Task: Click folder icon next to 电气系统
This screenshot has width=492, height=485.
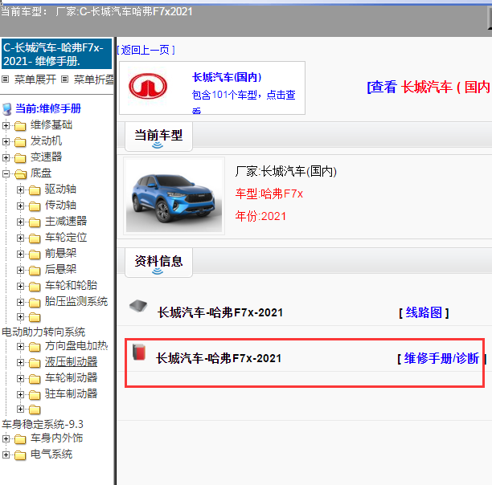Action: (20, 455)
